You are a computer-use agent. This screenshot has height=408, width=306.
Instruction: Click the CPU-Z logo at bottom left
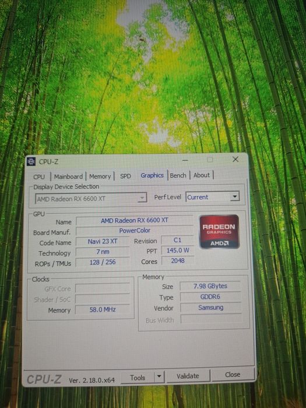pos(44,379)
